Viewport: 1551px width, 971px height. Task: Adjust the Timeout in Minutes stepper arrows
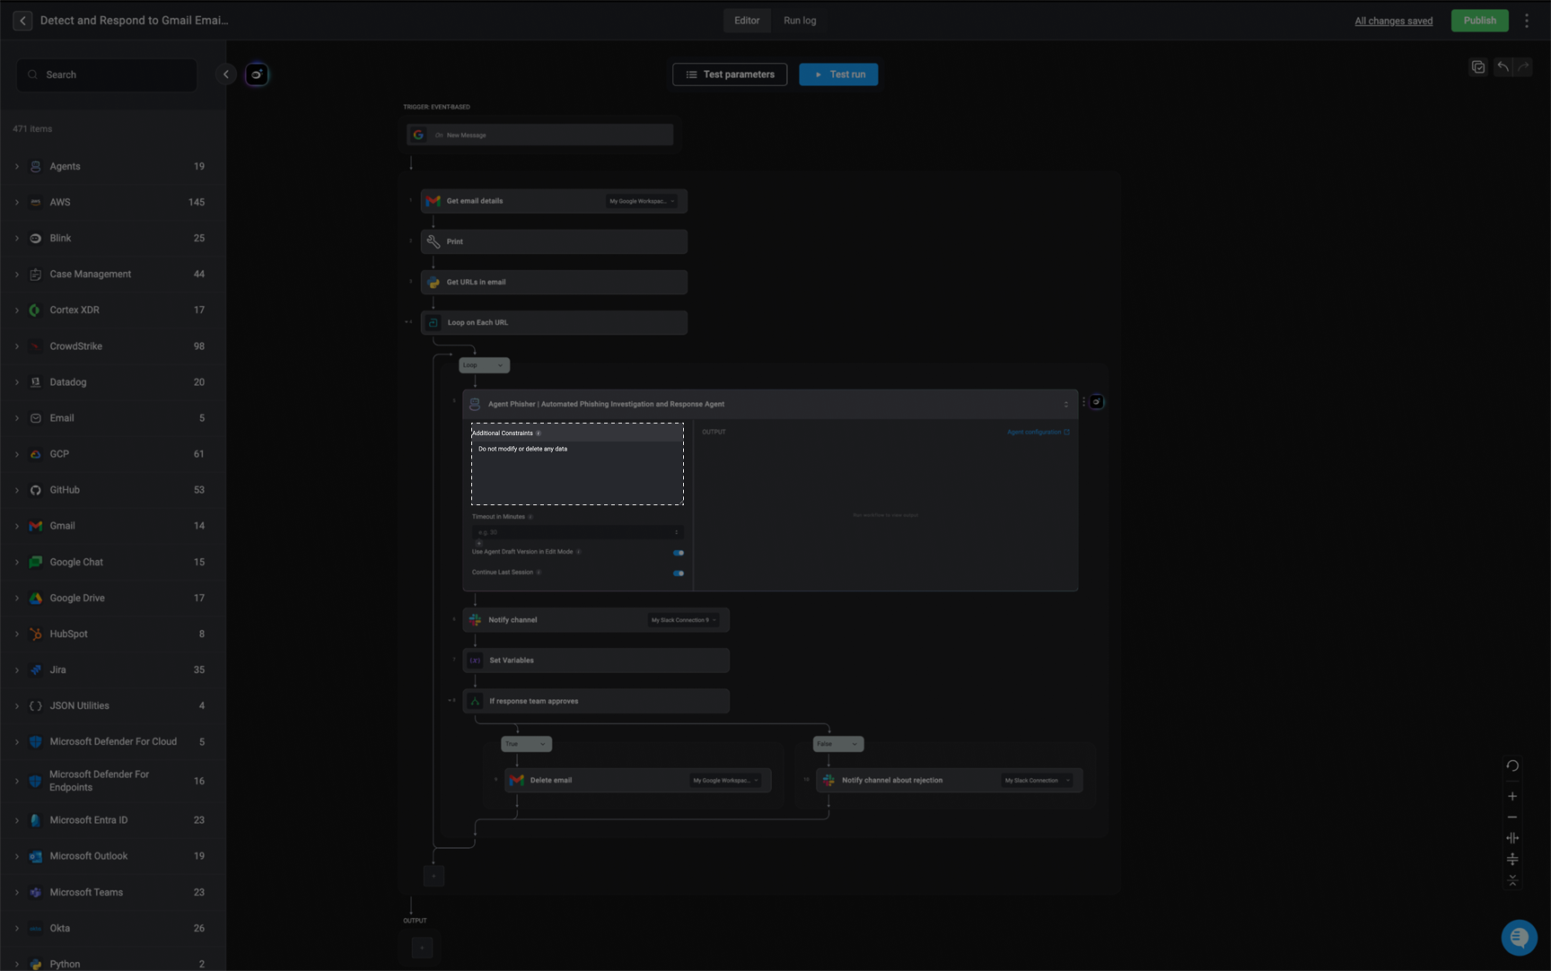pyautogui.click(x=677, y=532)
